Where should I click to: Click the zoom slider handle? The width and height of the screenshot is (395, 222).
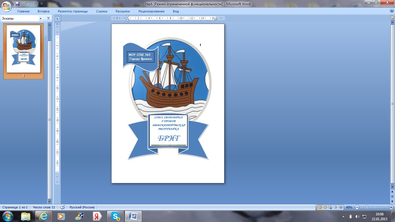(x=367, y=207)
